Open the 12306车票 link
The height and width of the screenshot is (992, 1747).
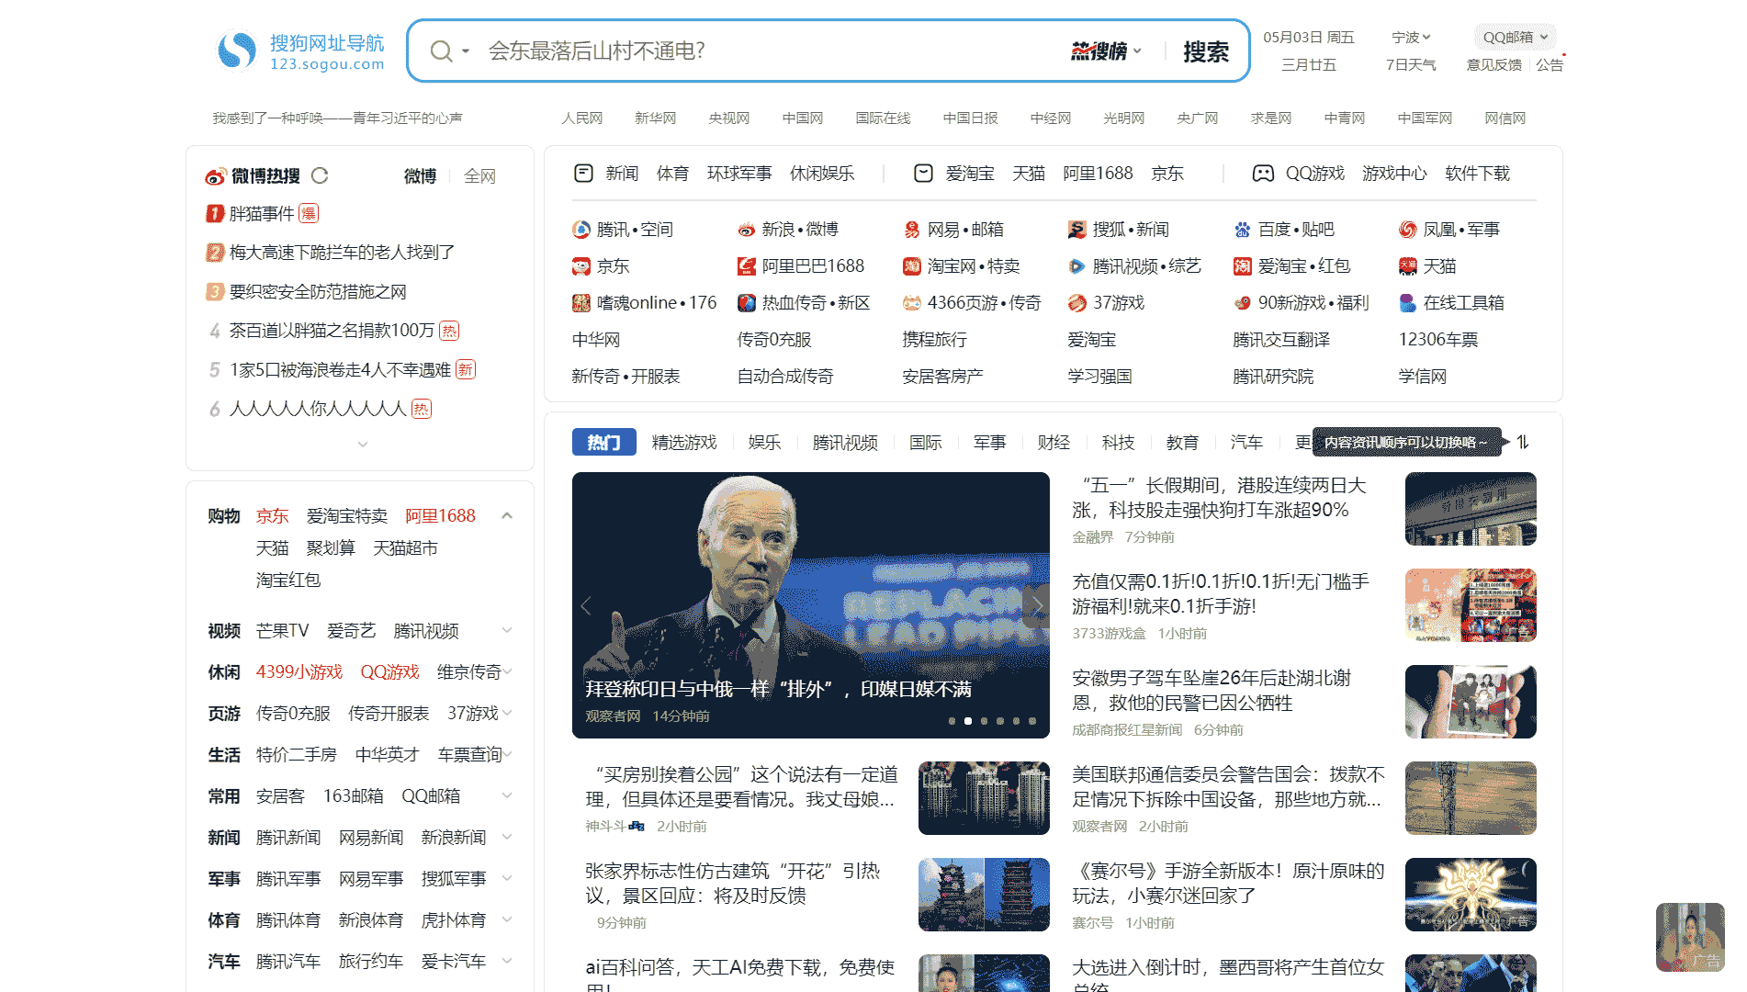pos(1438,340)
